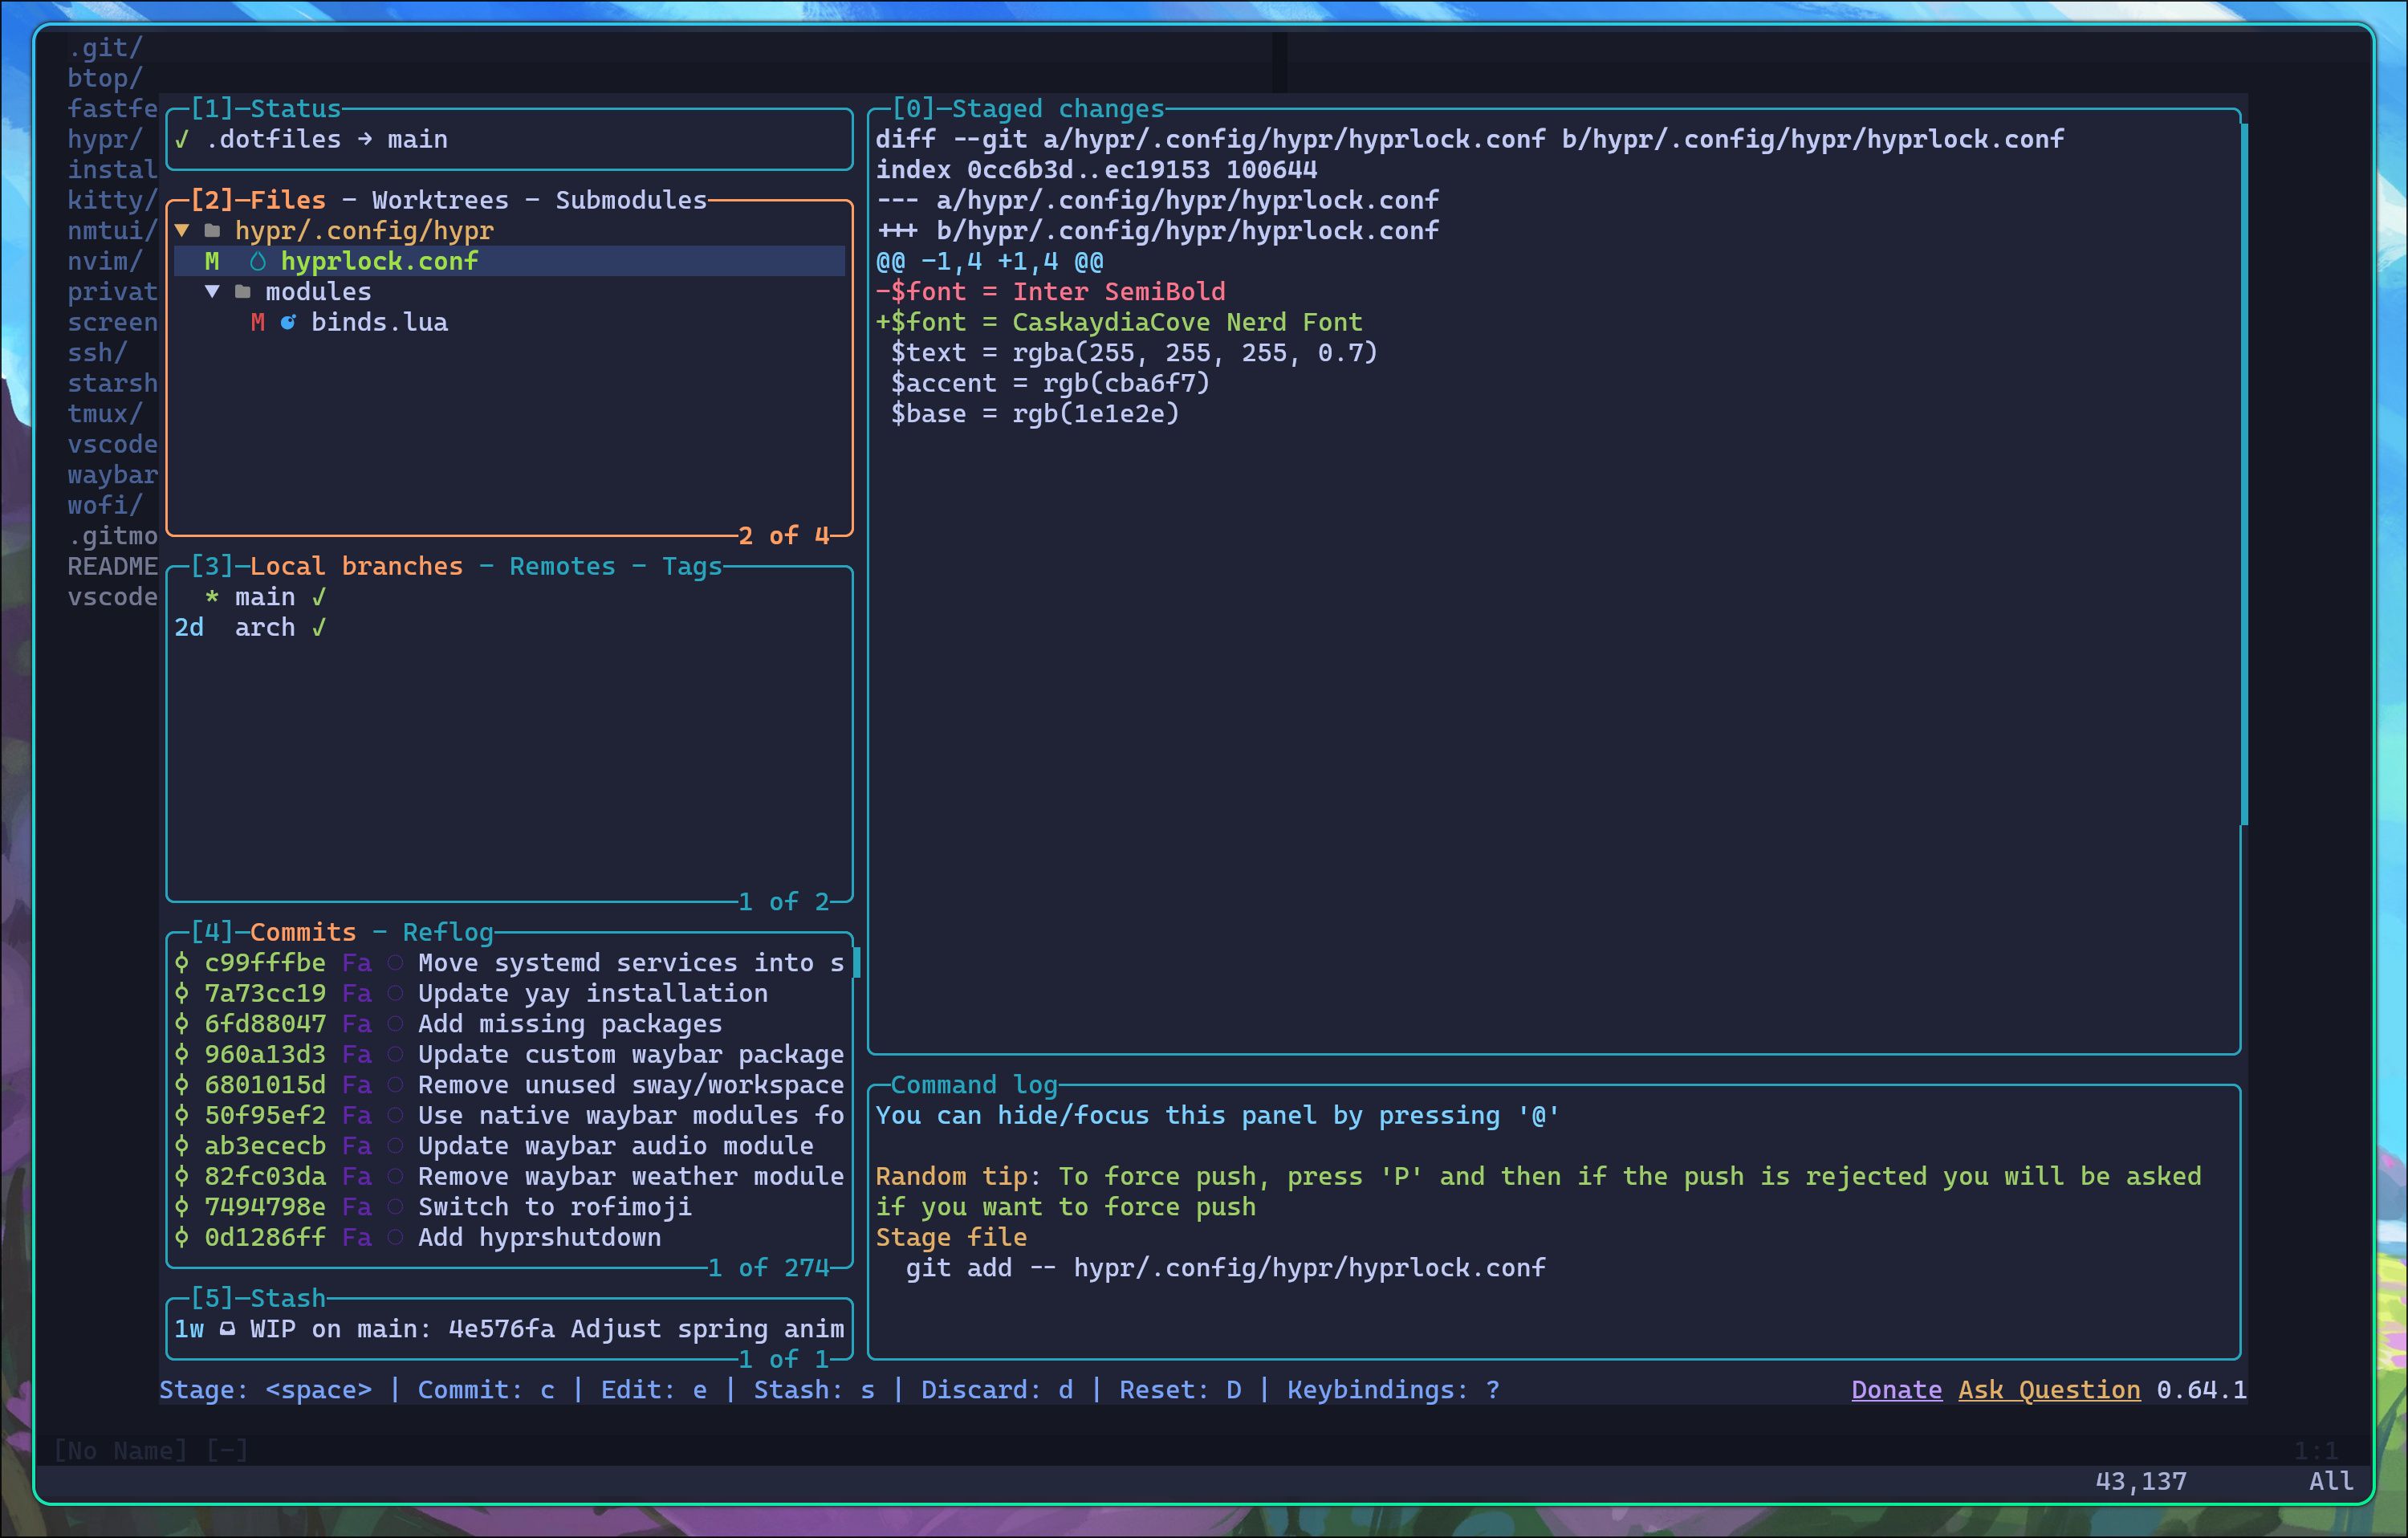Select the main branch row
Image resolution: width=2408 pixels, height=1538 pixels.
(x=509, y=598)
